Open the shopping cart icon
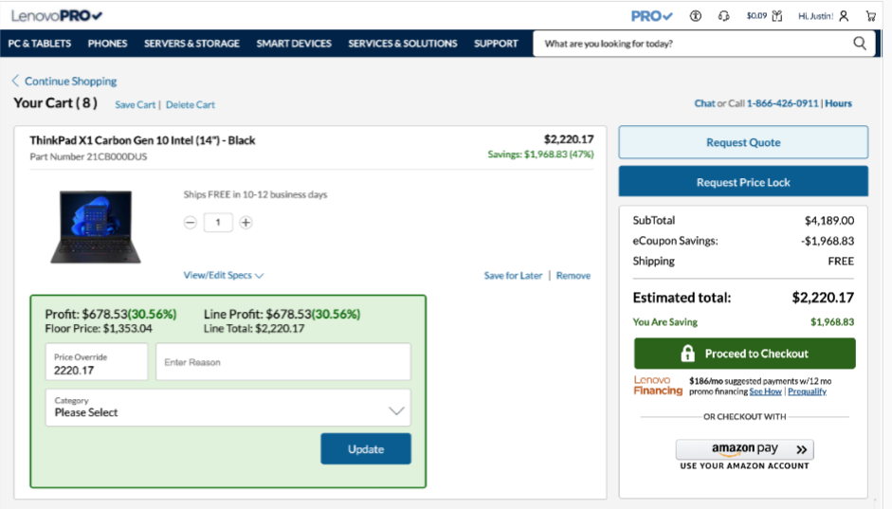The image size is (892, 509). coord(871,16)
